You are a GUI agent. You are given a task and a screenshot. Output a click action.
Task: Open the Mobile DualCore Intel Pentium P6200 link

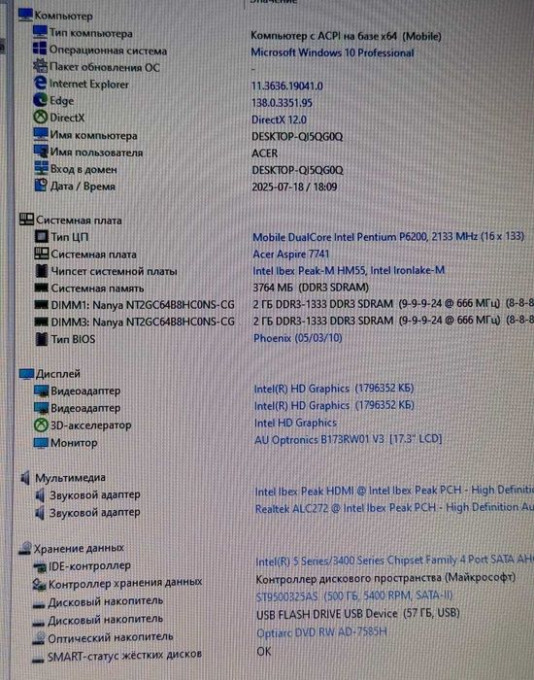point(388,237)
